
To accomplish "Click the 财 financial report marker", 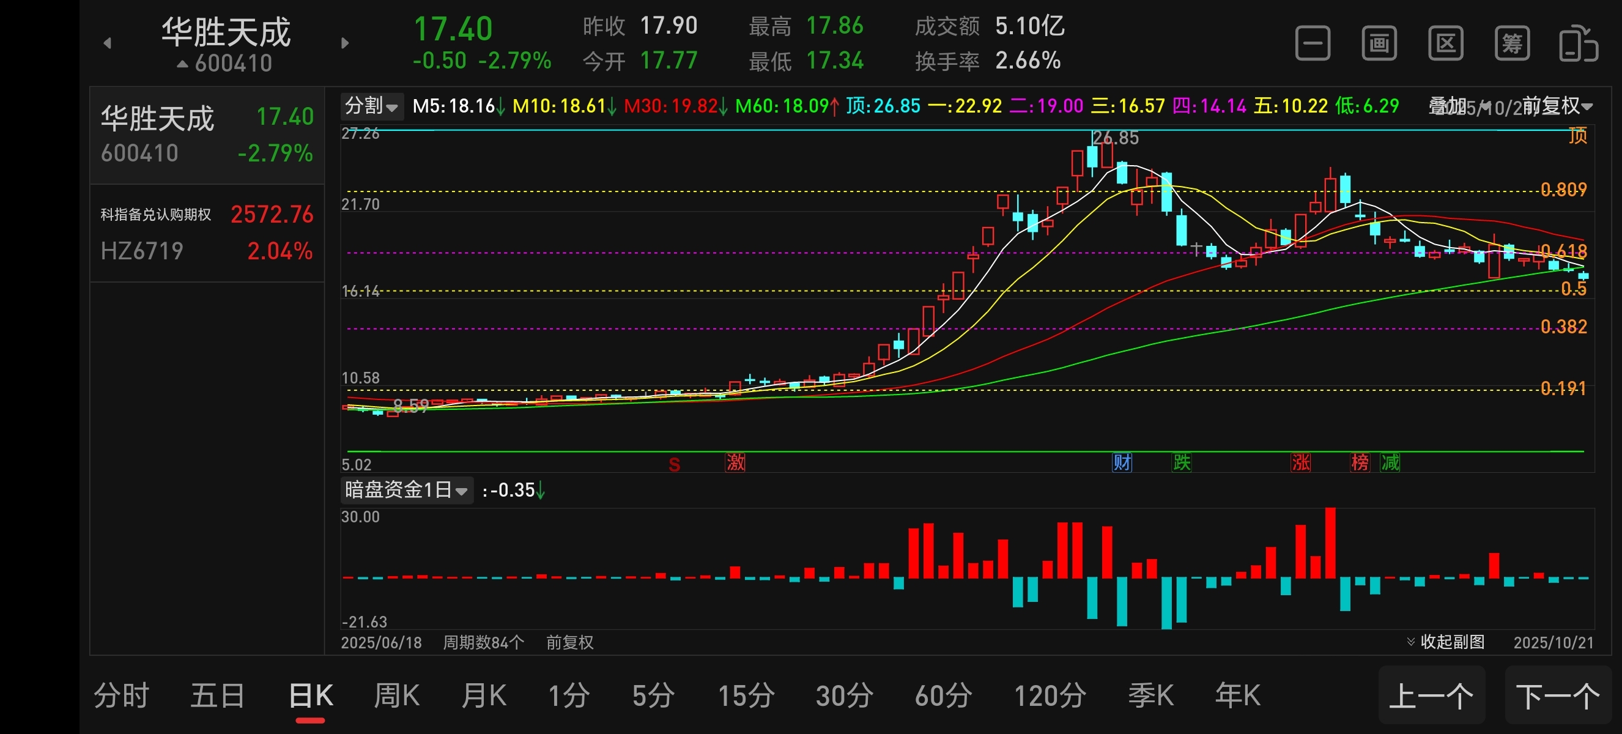I will click(x=1122, y=462).
